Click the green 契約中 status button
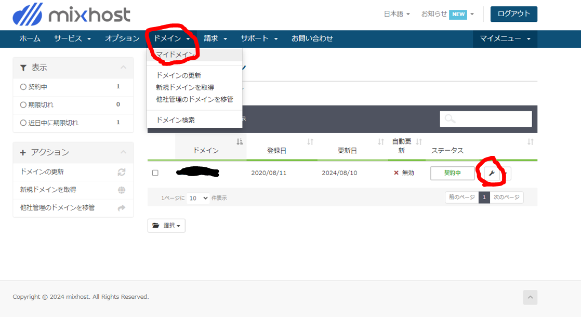The height and width of the screenshot is (317, 581). 453,173
